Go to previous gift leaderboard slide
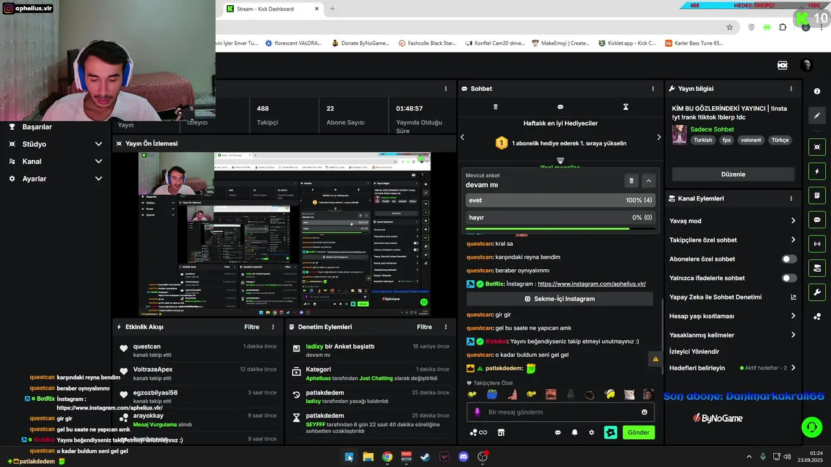The image size is (831, 467). pyautogui.click(x=462, y=137)
